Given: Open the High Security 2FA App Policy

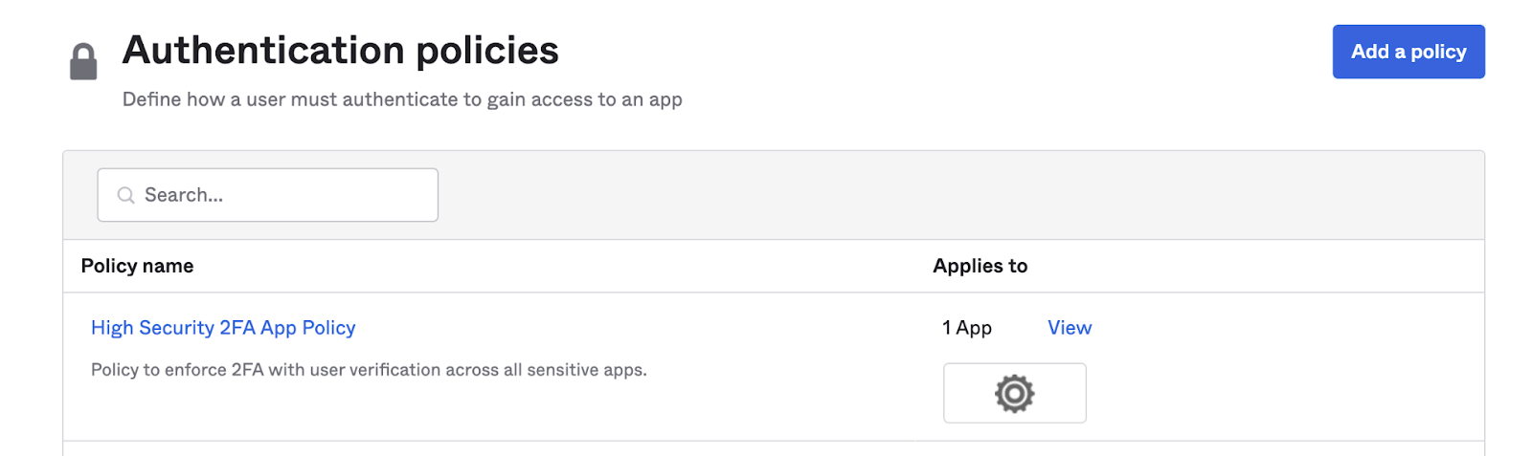Looking at the screenshot, I should tap(223, 328).
